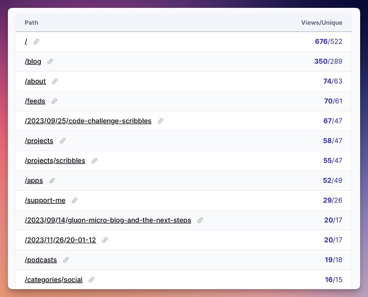Screen dimensions: 368x297
Task: Open gluon-micro-blog-and-the-next-steps link
Action: pyautogui.click(x=108, y=220)
